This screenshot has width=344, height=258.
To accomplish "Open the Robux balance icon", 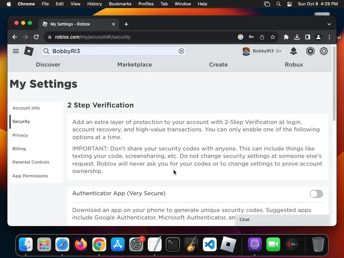I will [310, 51].
